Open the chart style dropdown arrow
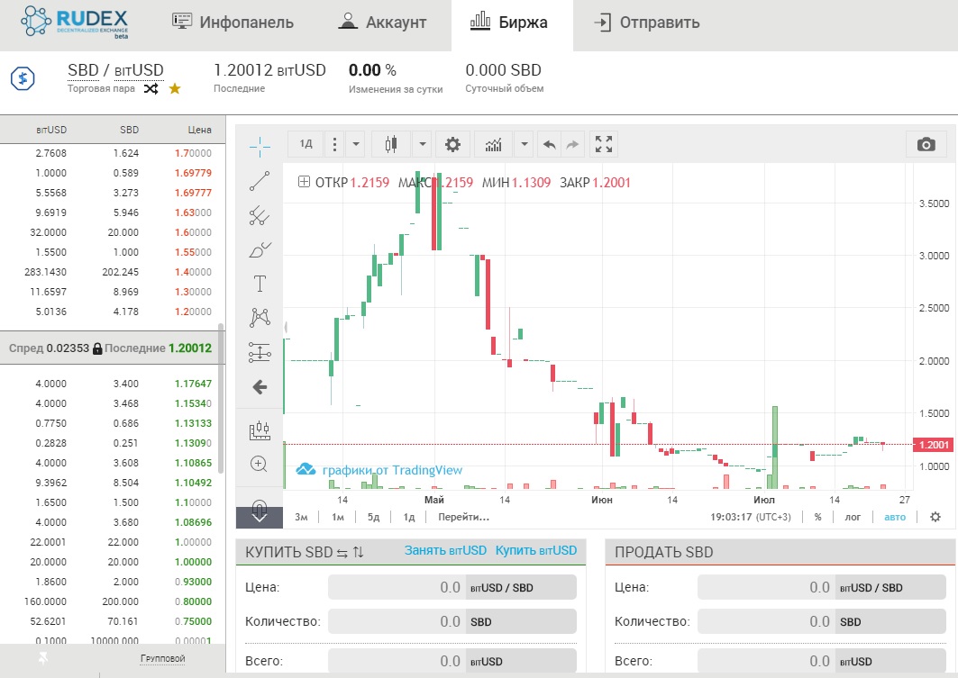Viewport: 958px width, 678px height. [422, 145]
